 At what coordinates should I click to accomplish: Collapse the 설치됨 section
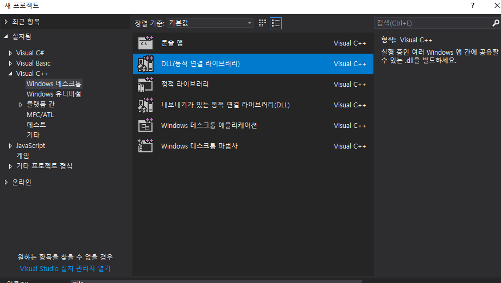point(6,36)
